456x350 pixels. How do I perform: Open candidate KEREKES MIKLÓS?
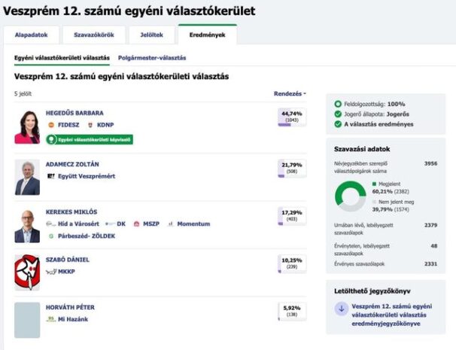71,212
